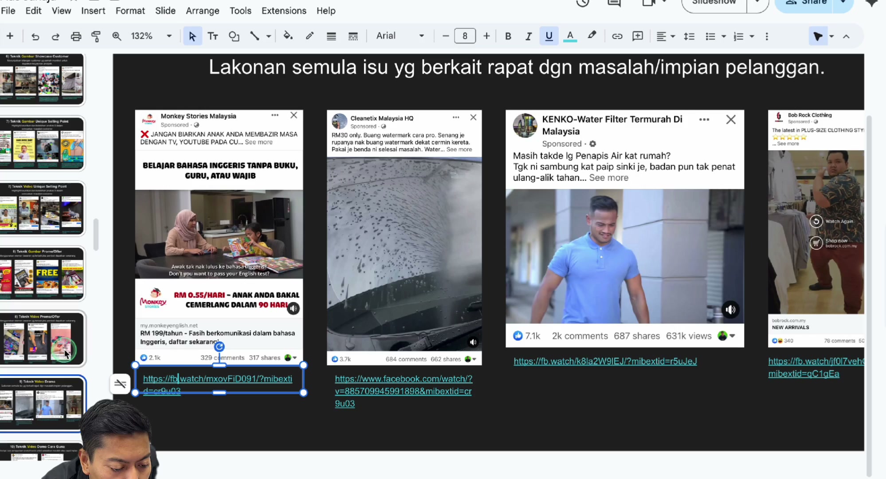Viewport: 886px width, 479px height.
Task: Click the New slide plus button
Action: pos(10,36)
